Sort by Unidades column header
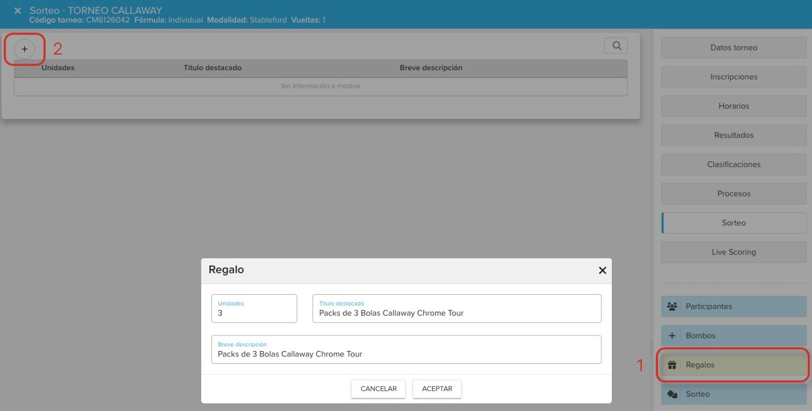This screenshot has width=812, height=411. [58, 68]
